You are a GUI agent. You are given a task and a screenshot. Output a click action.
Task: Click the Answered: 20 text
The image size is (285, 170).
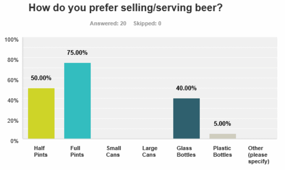108,24
